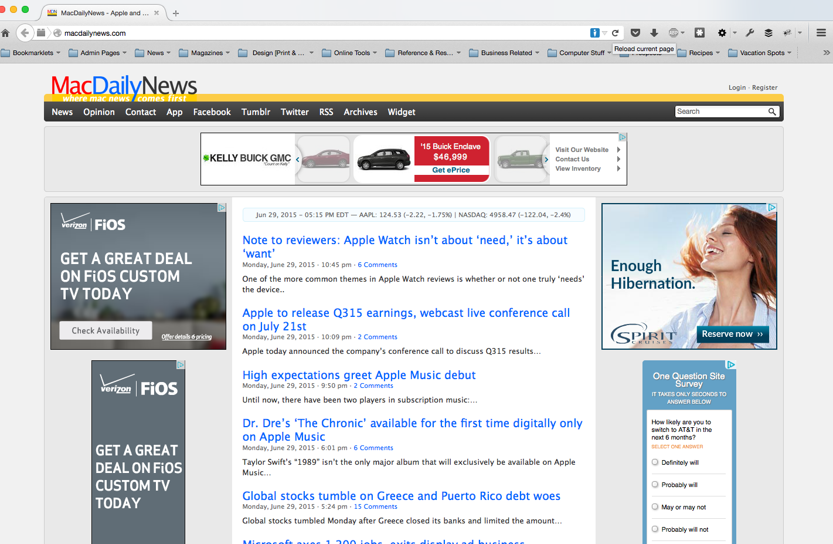The width and height of the screenshot is (833, 544).
Task: Click the site Search input field
Action: click(x=721, y=111)
